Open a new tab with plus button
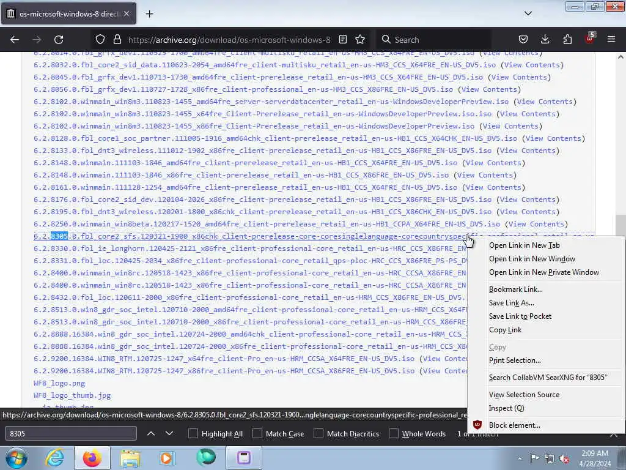The height and width of the screenshot is (470, 626). click(149, 14)
